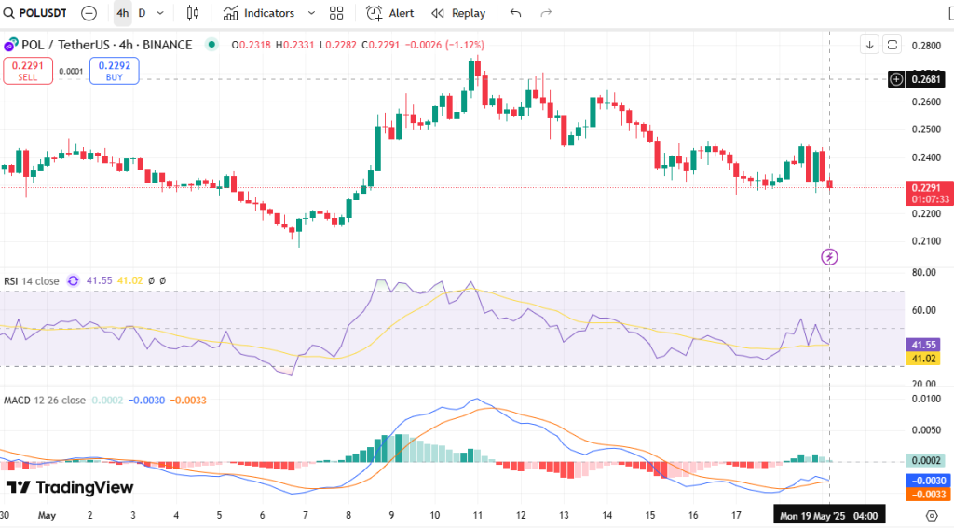Click the MACD histogram value 0.0002
Viewport: 954px width, 530px height.
pyautogui.click(x=107, y=400)
